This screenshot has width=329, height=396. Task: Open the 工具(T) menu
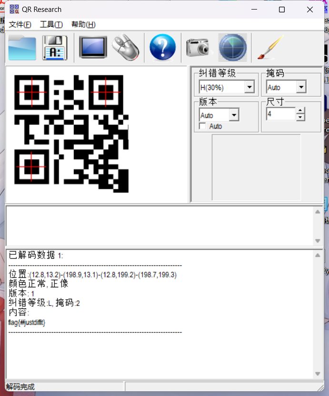[x=51, y=25]
